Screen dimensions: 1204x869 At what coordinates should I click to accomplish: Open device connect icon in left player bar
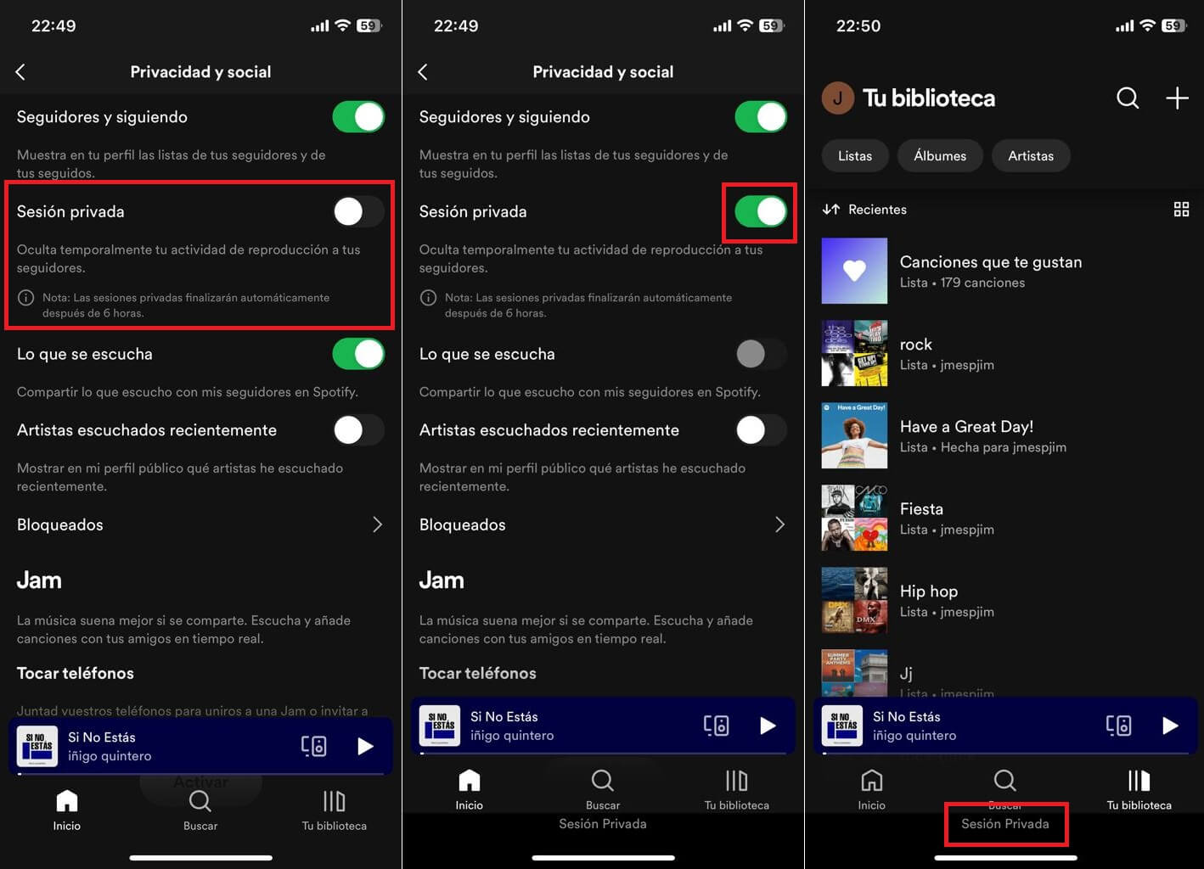(313, 746)
